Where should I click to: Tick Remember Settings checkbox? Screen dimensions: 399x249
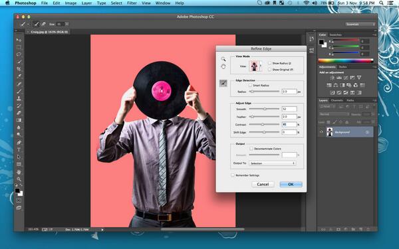pos(233,175)
